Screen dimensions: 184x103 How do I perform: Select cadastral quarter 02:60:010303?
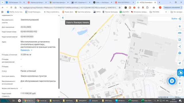point(27,37)
